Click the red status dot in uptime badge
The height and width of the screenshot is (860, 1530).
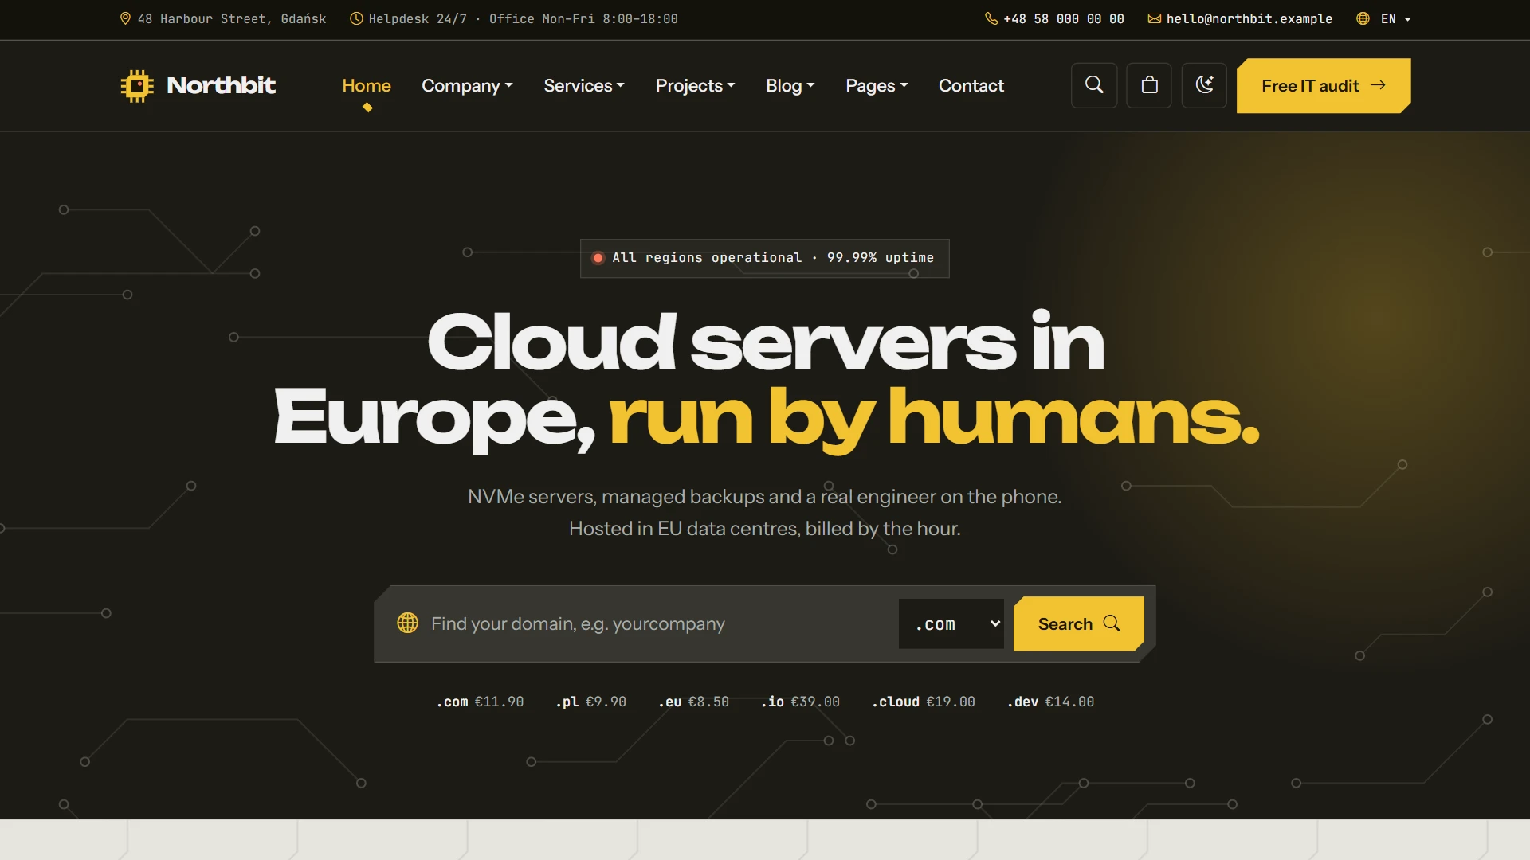(598, 258)
